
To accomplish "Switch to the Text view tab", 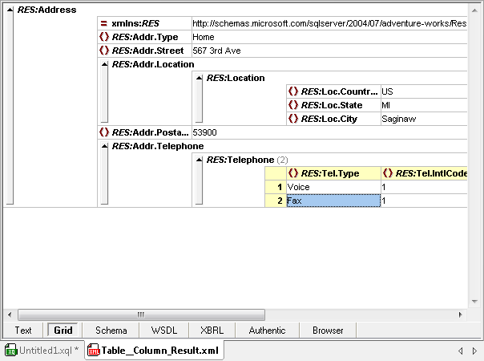I will pos(23,331).
